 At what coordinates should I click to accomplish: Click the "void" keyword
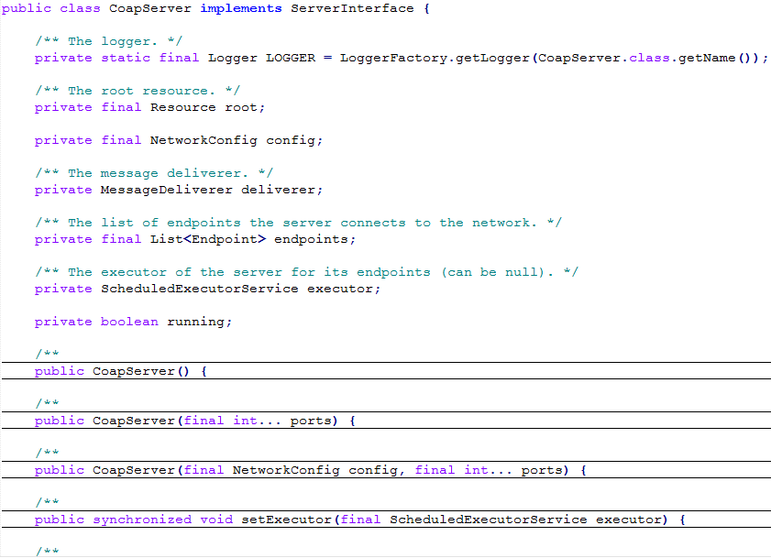click(216, 520)
